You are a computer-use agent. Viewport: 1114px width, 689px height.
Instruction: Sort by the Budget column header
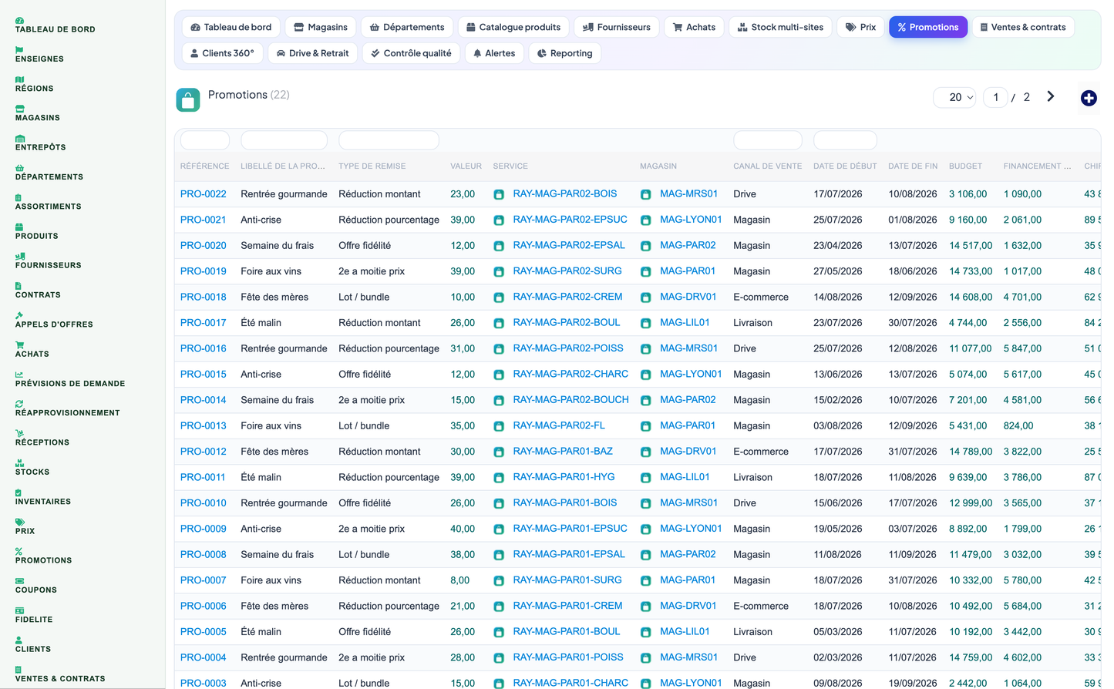[x=965, y=166]
